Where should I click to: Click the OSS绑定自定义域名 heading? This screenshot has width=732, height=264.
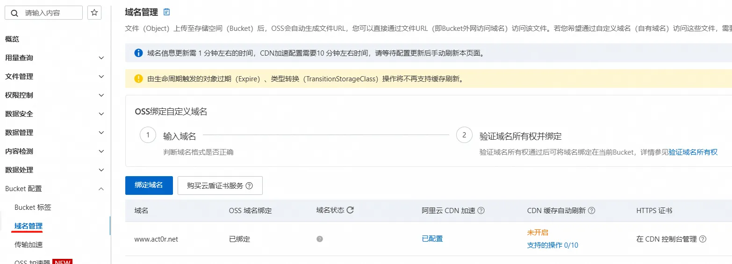[x=171, y=112]
